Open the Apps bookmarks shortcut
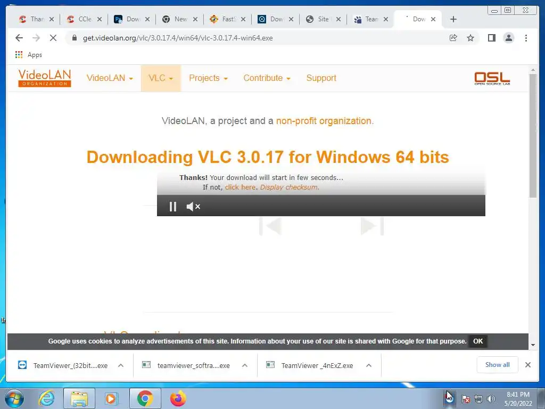Screen dimensions: 545x409 pyautogui.click(x=29, y=55)
